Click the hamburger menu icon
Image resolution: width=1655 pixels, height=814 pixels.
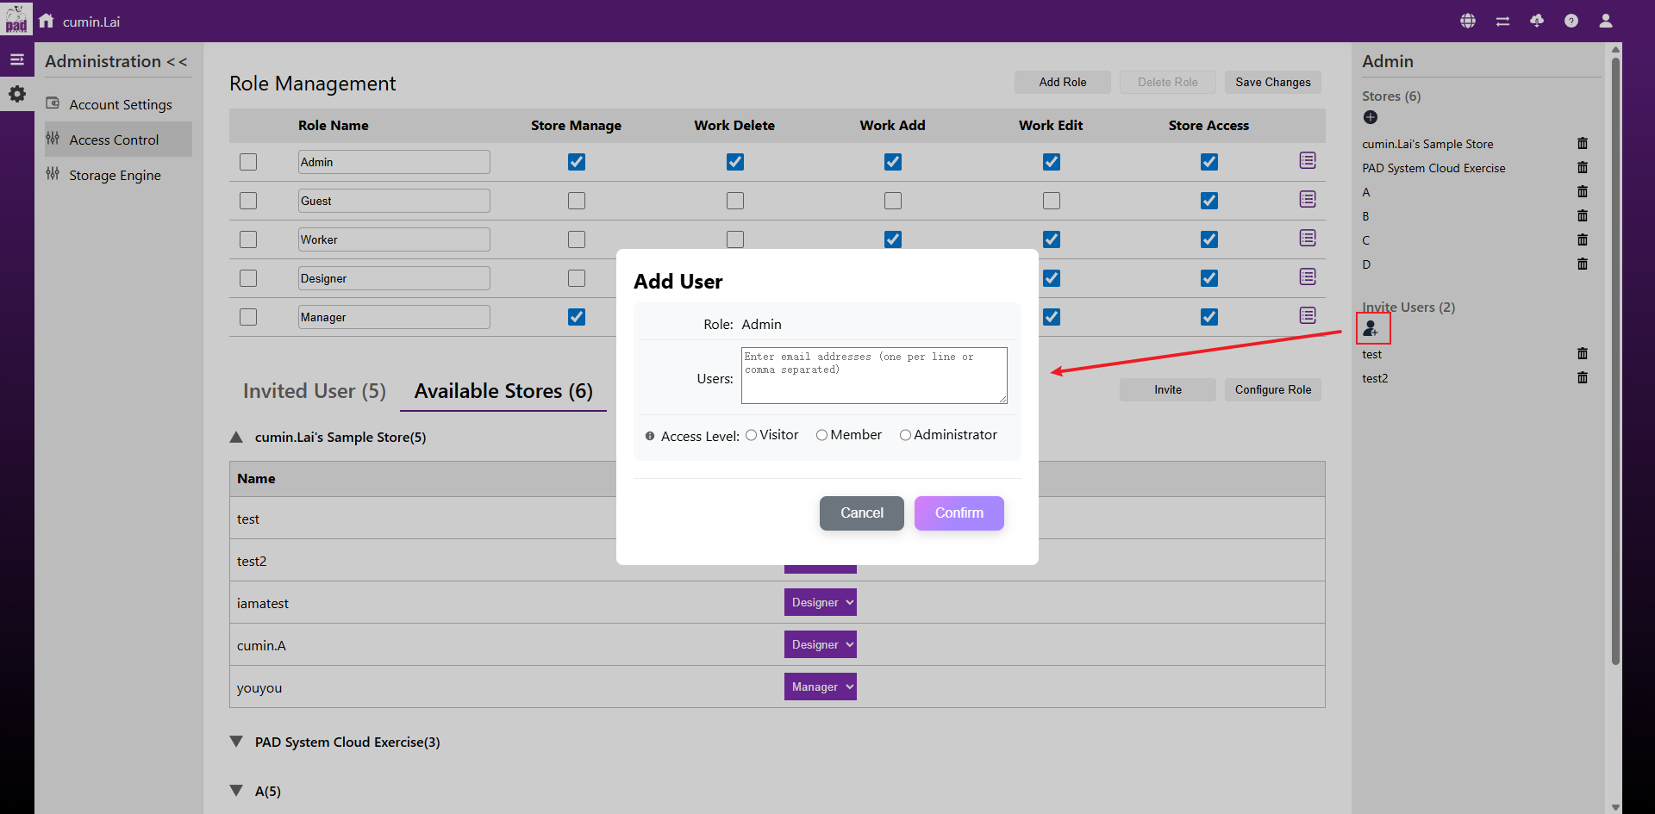(x=17, y=59)
